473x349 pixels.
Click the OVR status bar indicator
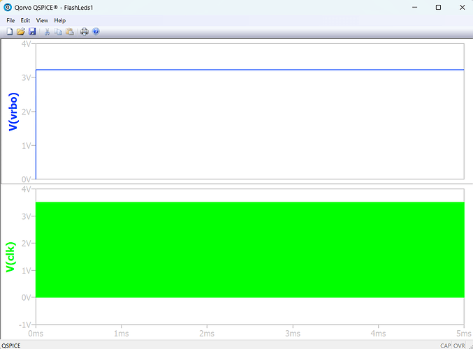pyautogui.click(x=459, y=346)
